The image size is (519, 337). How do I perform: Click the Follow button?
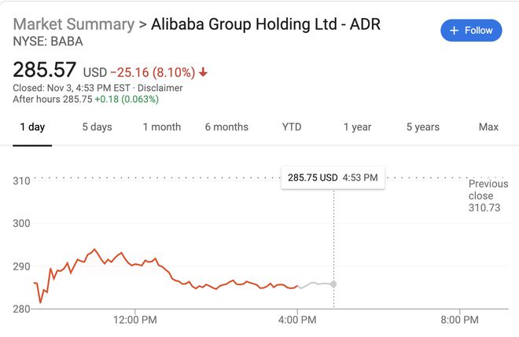pyautogui.click(x=470, y=31)
